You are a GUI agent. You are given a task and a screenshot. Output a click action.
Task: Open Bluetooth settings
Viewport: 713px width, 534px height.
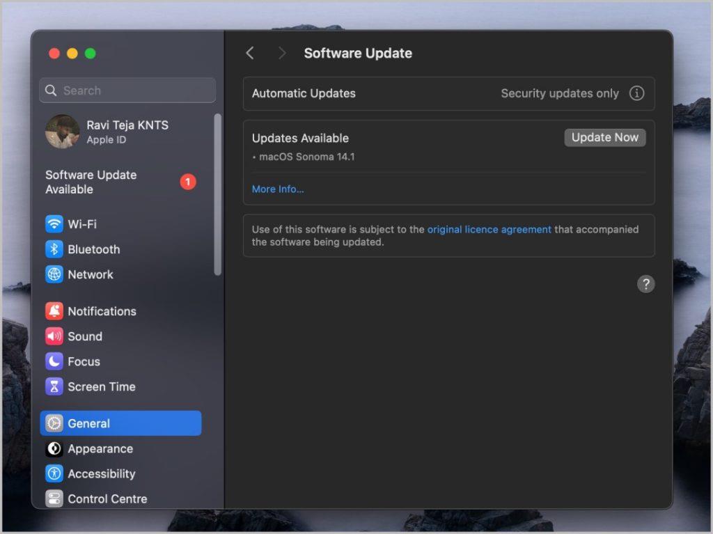click(x=120, y=249)
